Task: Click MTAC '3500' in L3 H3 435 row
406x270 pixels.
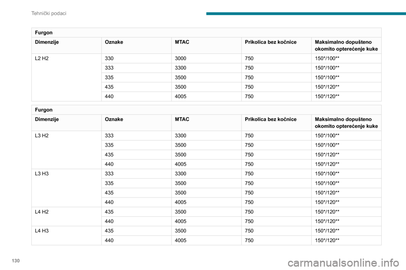Action: pyautogui.click(x=181, y=193)
